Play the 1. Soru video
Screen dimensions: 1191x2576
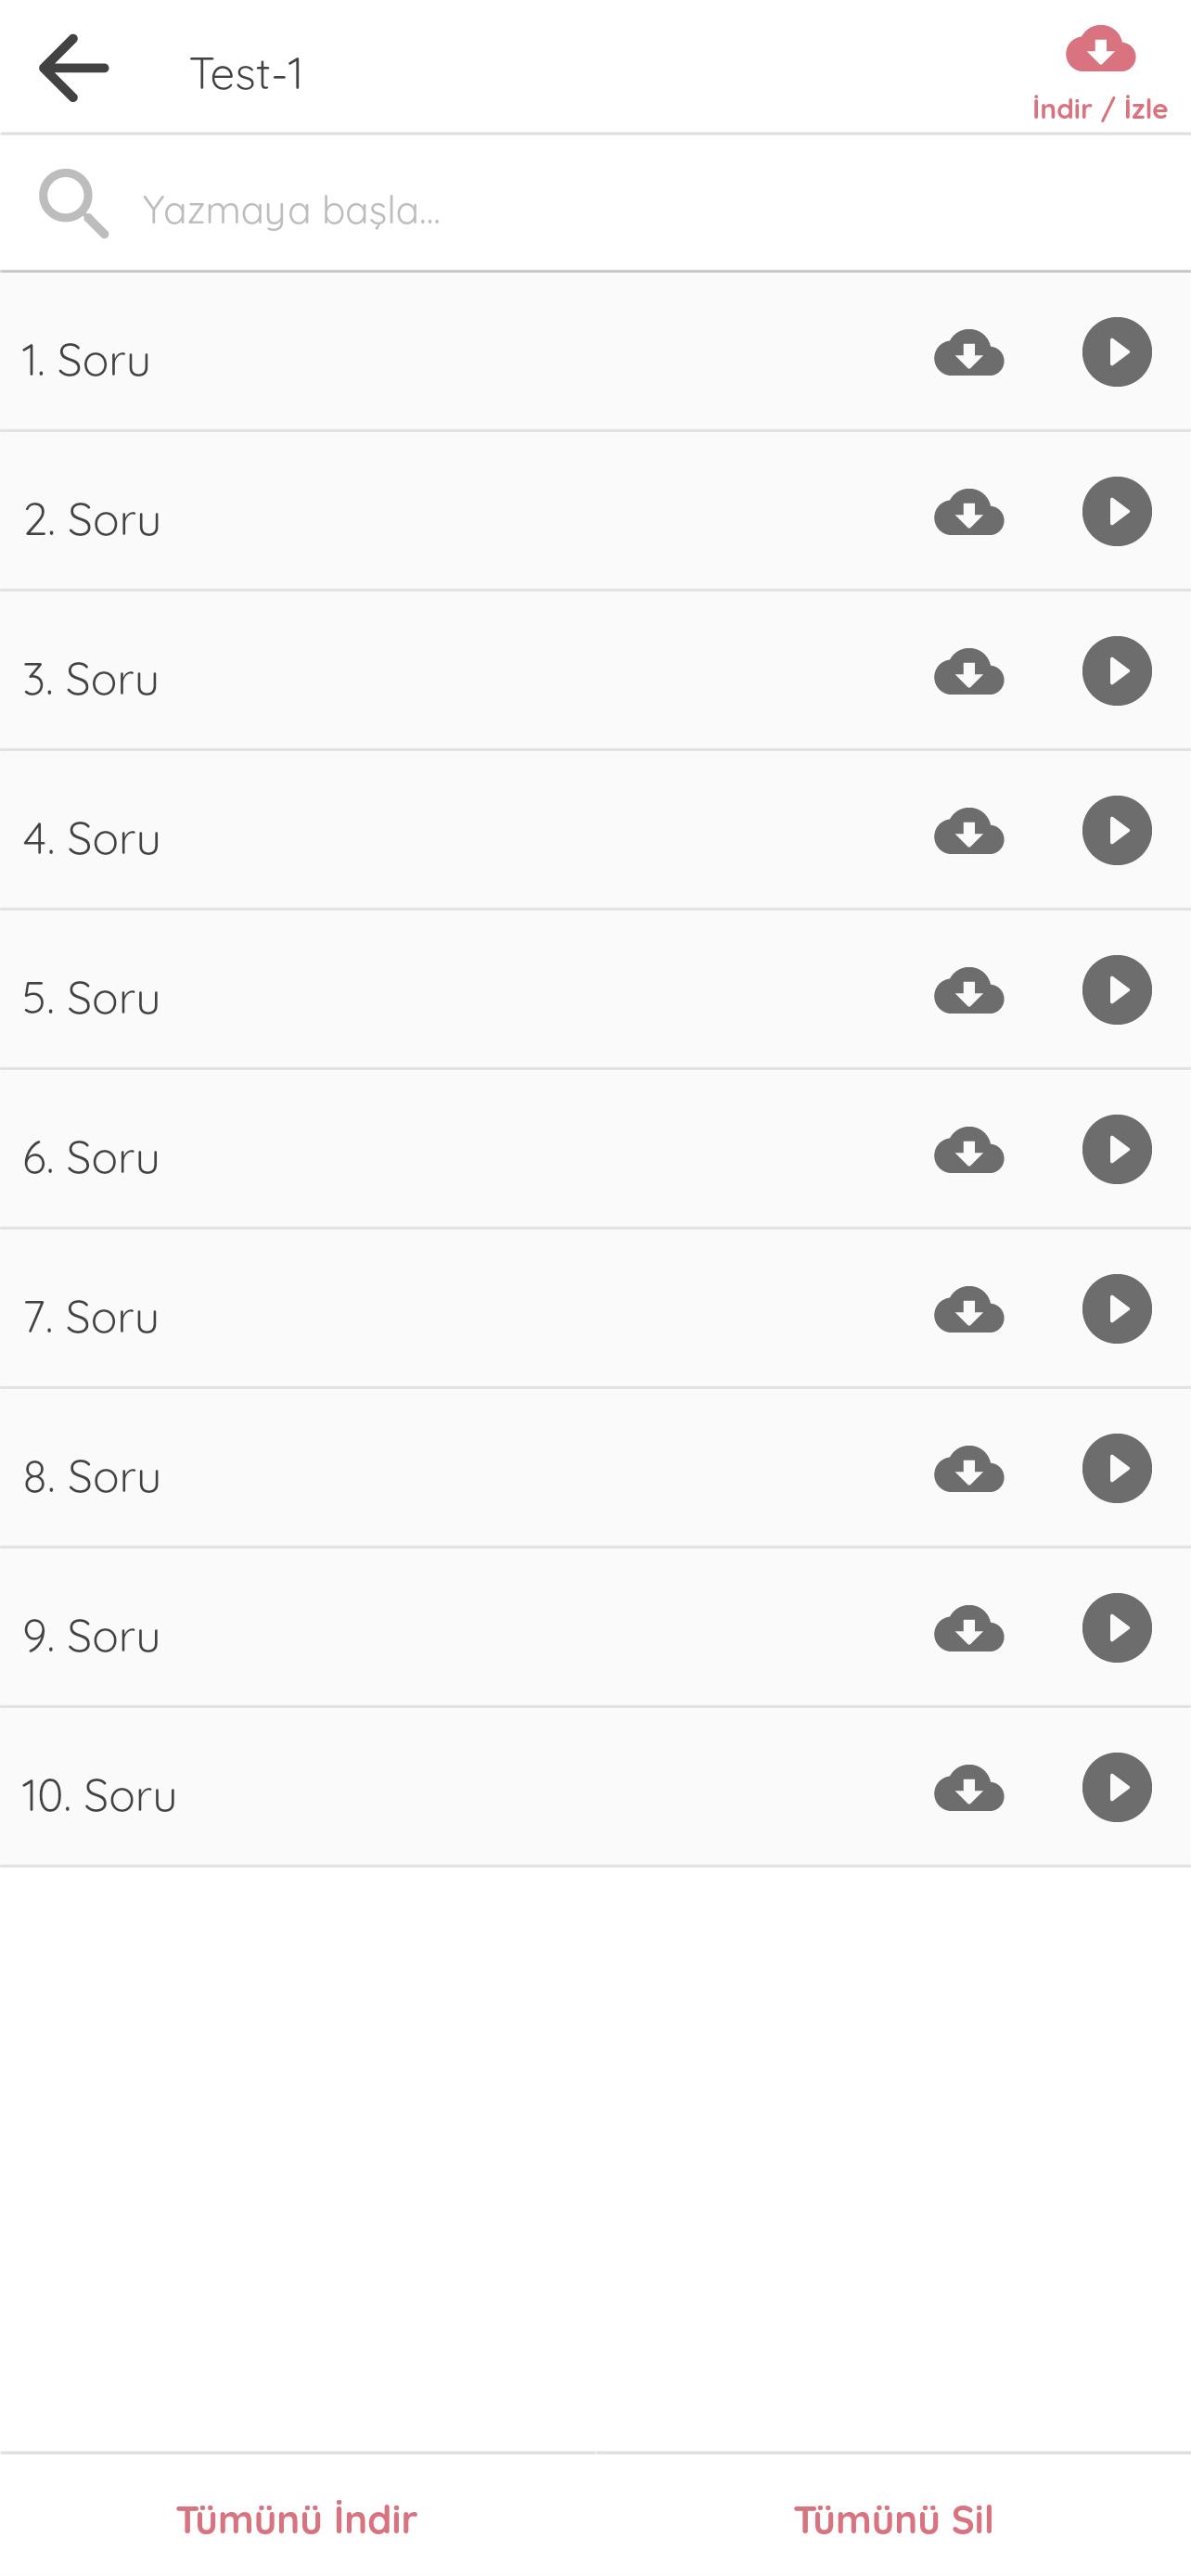coord(1116,353)
